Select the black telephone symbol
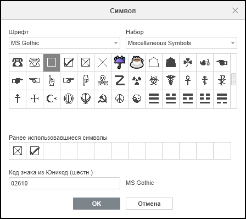Image resolution: width=246 pixels, height=219 pixels. pos(18,63)
